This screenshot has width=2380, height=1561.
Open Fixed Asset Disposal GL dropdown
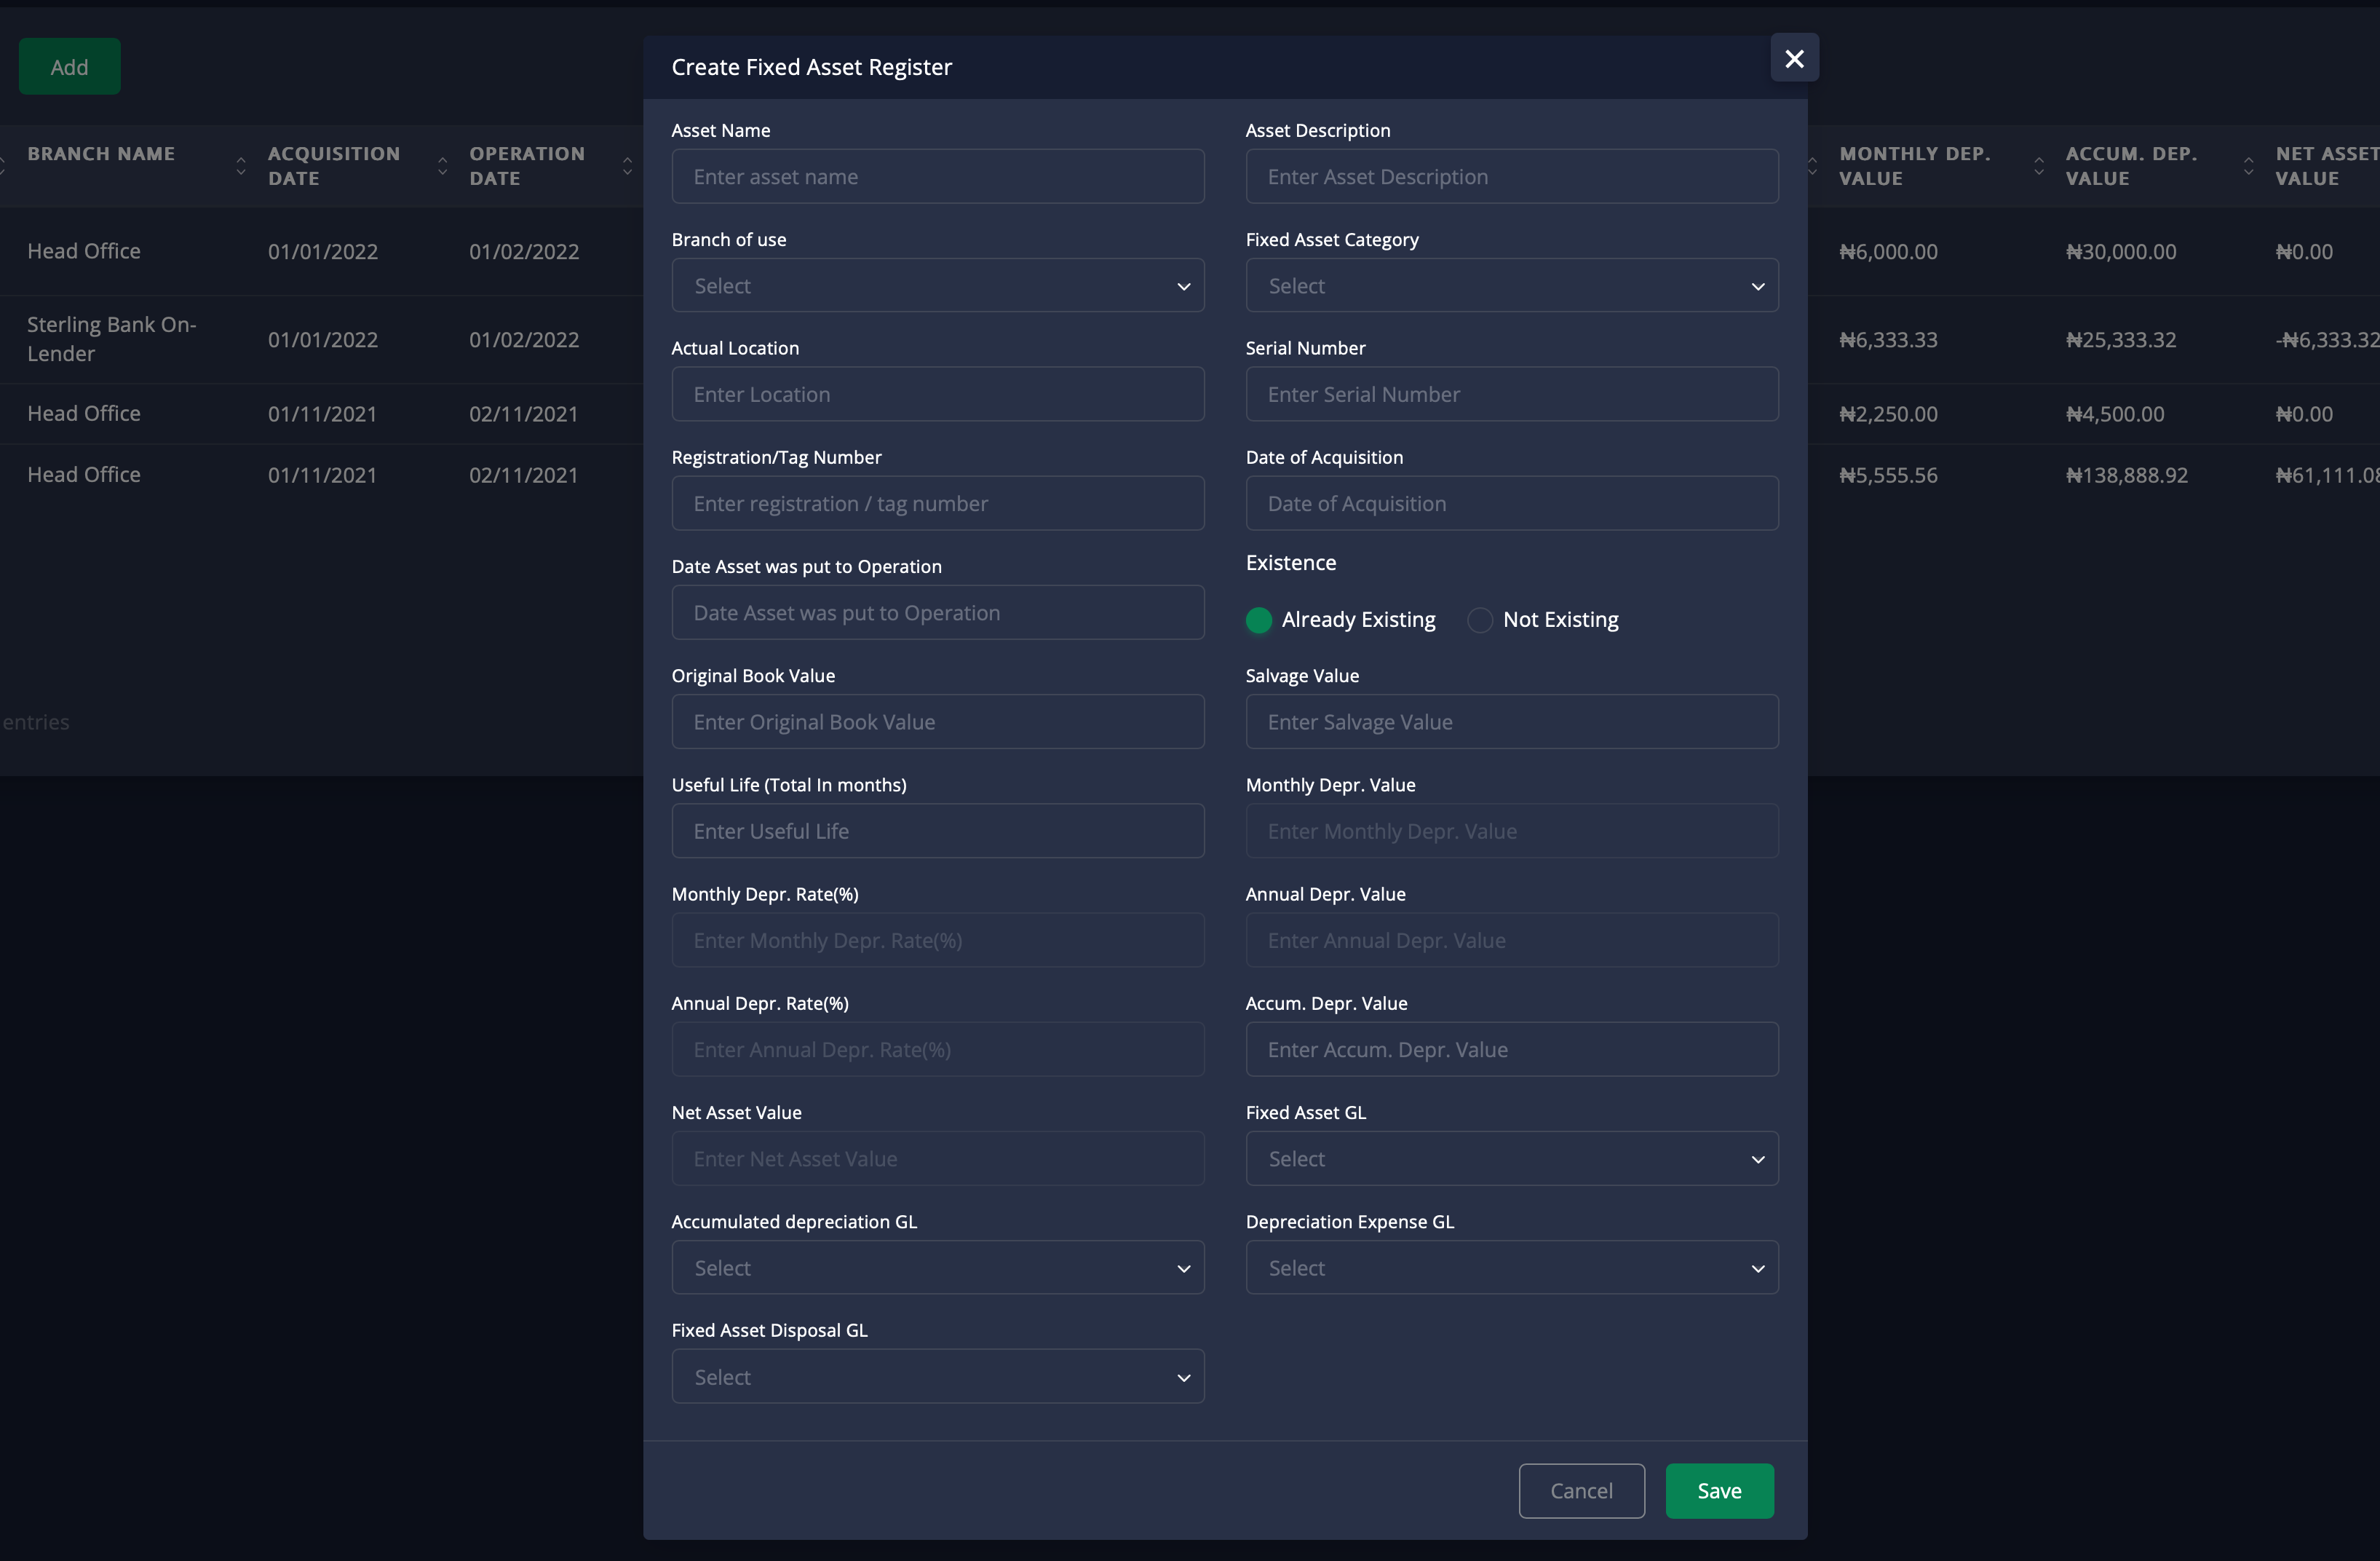click(937, 1377)
